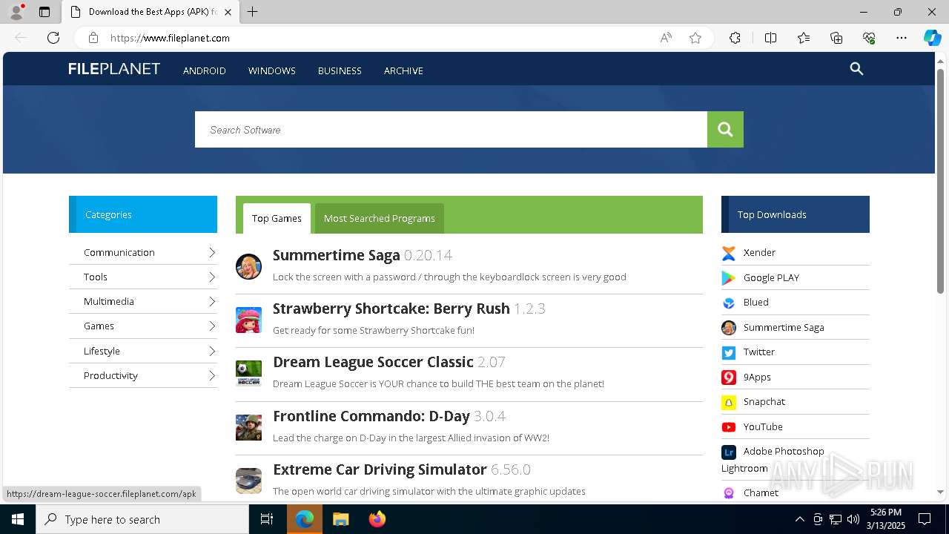Open the ARCHIVE menu item
This screenshot has height=534, width=949.
tap(403, 70)
